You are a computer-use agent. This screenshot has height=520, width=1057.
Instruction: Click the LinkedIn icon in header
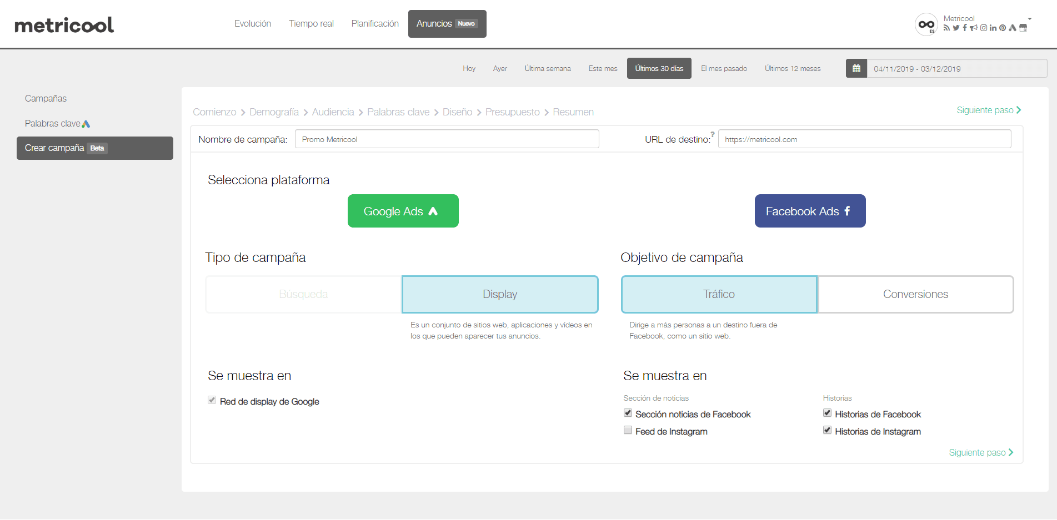point(993,28)
